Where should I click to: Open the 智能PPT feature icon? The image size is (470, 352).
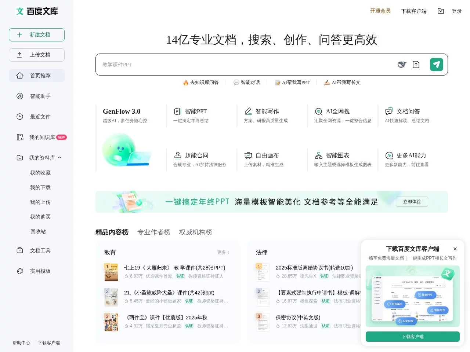pyautogui.click(x=178, y=111)
